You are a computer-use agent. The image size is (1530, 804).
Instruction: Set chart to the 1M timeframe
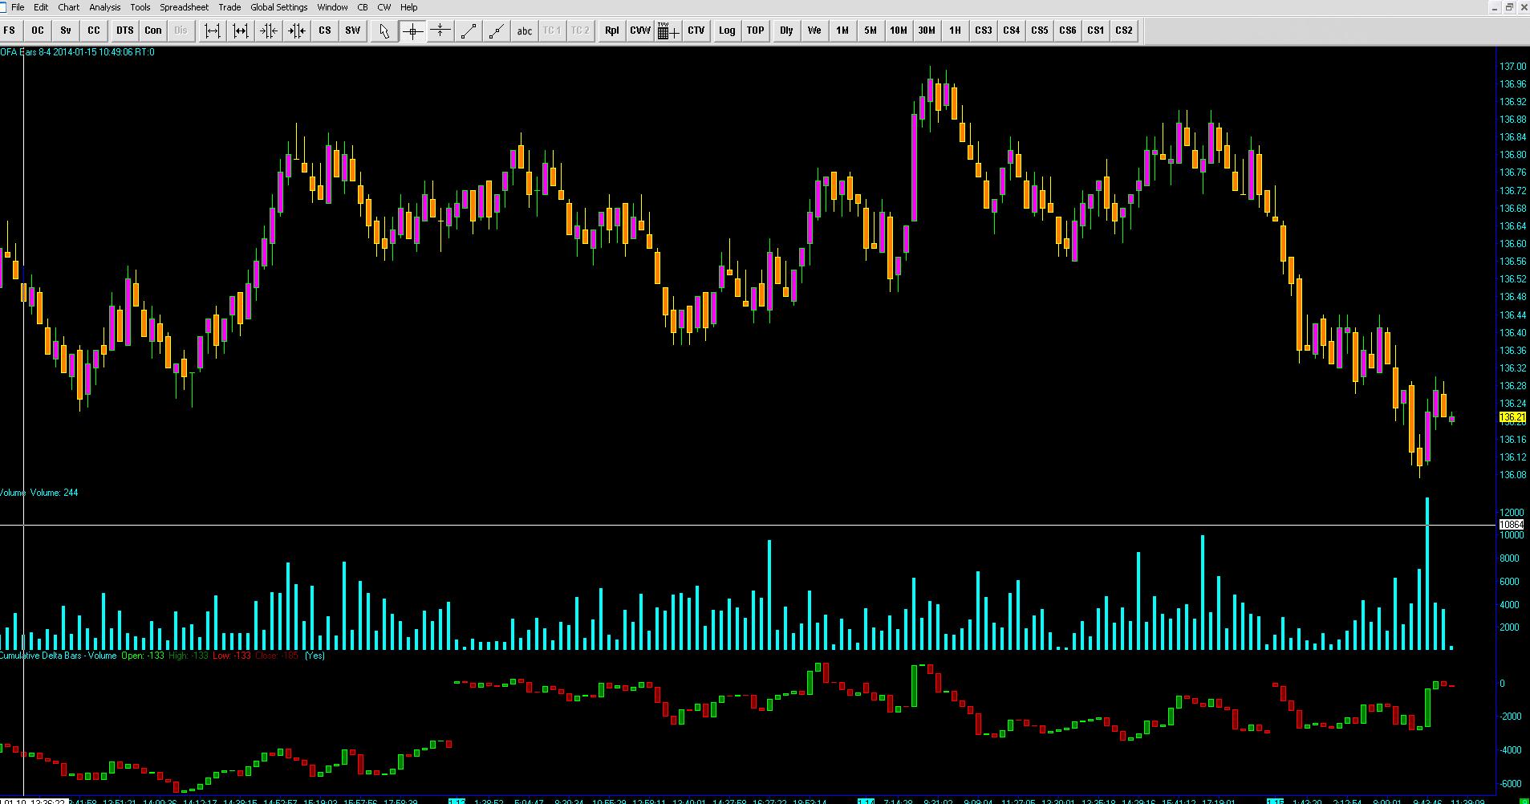click(x=842, y=30)
